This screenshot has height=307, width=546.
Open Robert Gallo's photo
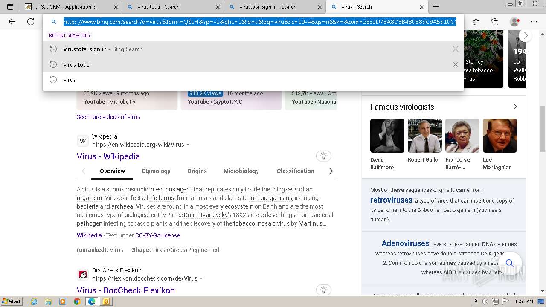click(x=424, y=136)
